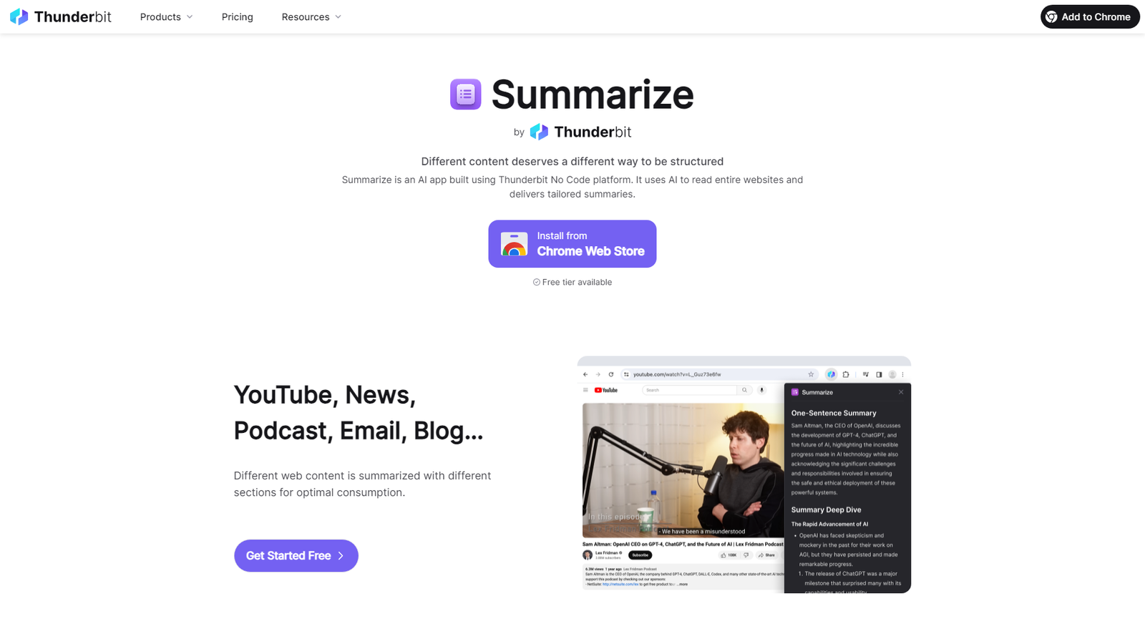Expand the Resources dropdown menu
This screenshot has height=644, width=1145.
(311, 16)
